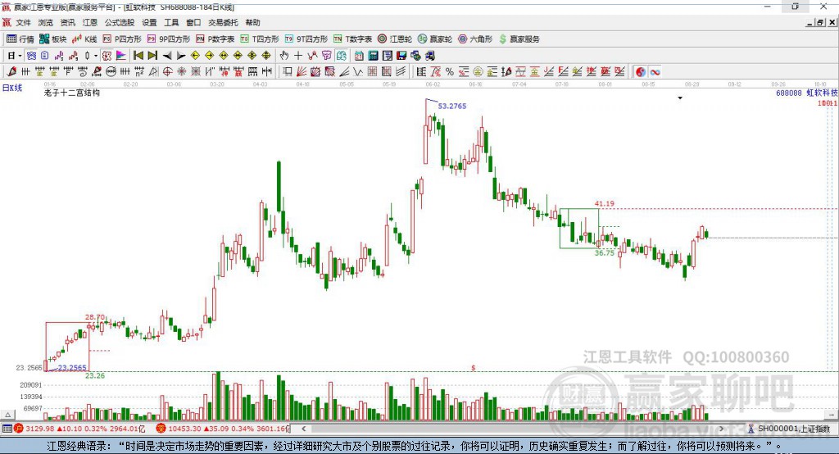Switch to the K线 candlestick view

pyautogui.click(x=84, y=39)
